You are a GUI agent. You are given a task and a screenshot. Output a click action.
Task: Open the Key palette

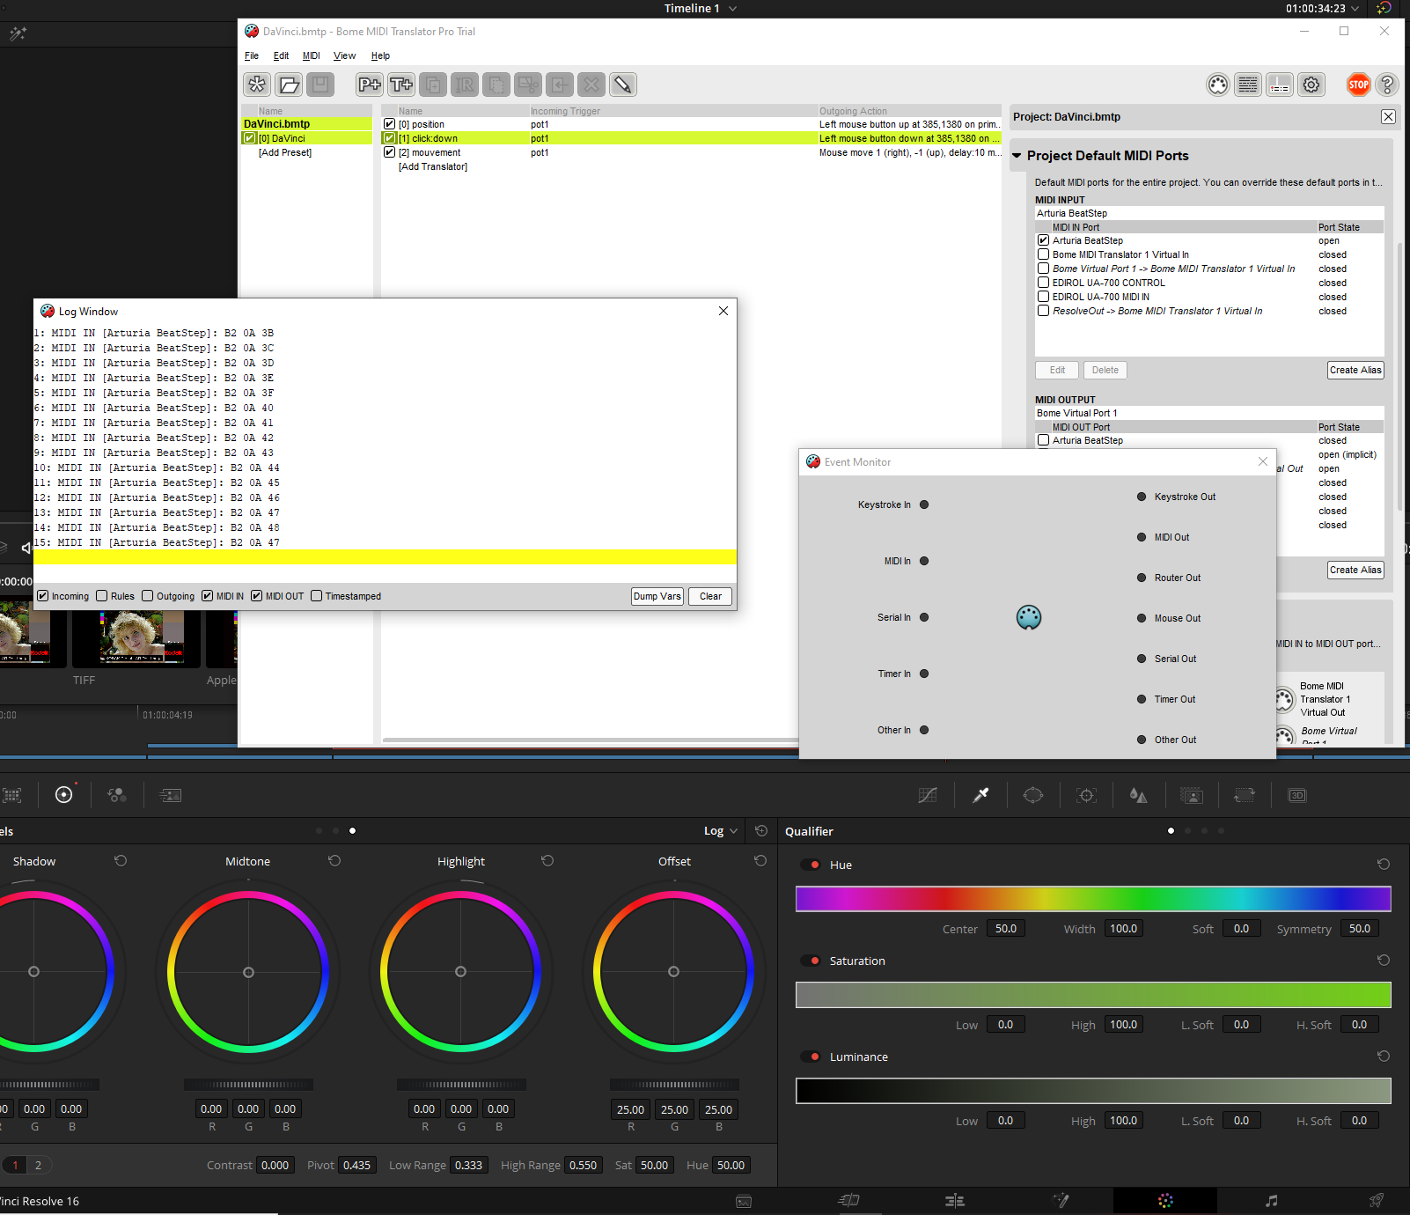pos(1192,795)
